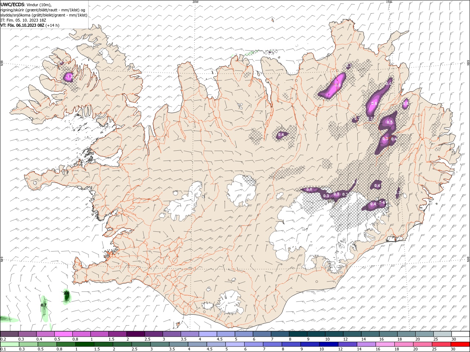
Task: Click the deep navy blue 10–12 swatch on the lower legend
Action: pyautogui.click(x=329, y=344)
